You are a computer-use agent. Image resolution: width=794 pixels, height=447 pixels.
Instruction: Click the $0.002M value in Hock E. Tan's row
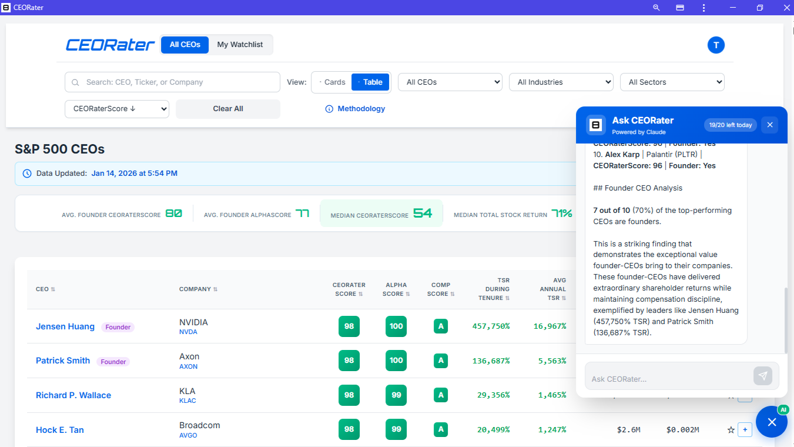click(682, 430)
